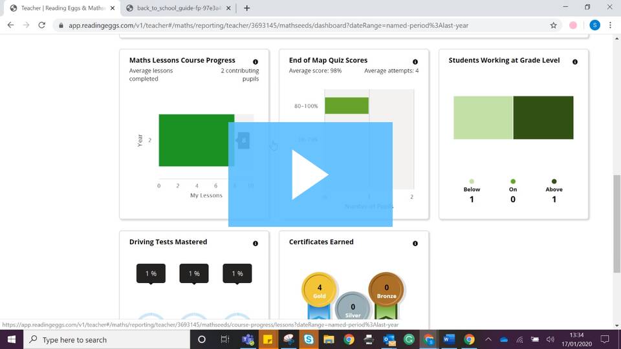621x349 pixels.
Task: Click the third 1 % driving test badge
Action: click(x=237, y=273)
